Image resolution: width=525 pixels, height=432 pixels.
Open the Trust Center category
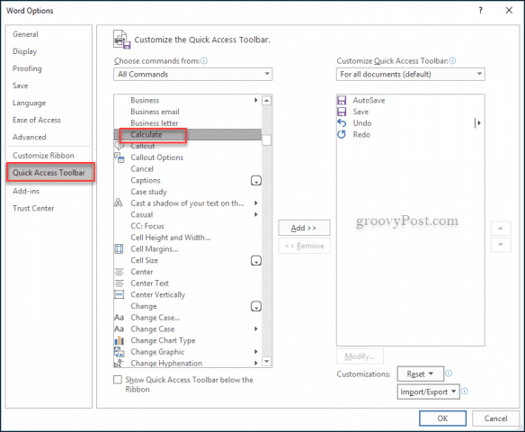(33, 208)
